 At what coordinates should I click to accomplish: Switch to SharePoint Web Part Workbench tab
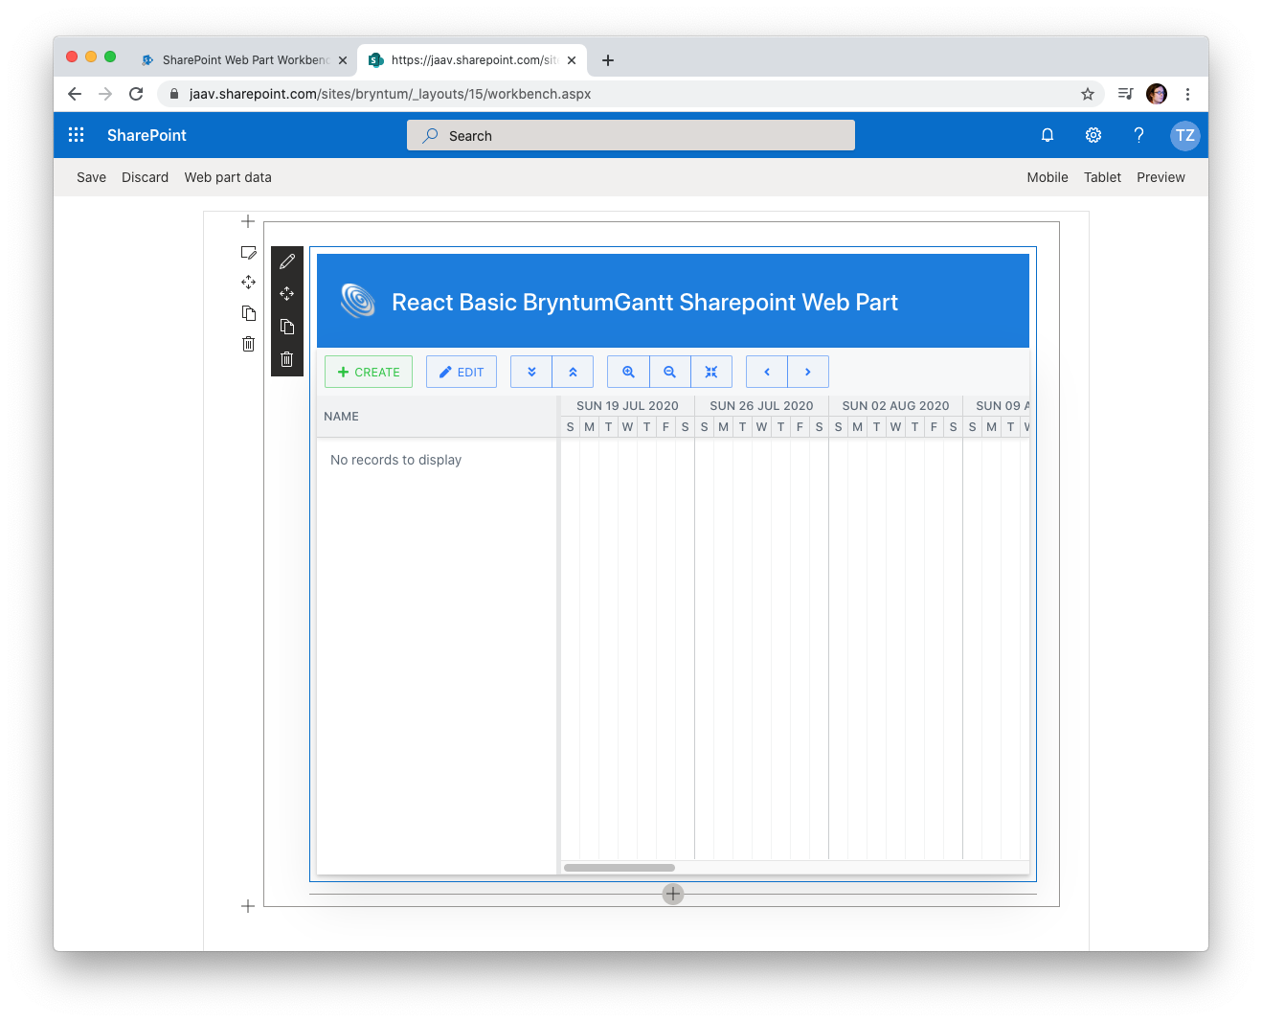[244, 59]
